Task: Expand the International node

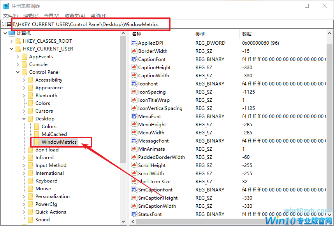Action: click(24, 173)
